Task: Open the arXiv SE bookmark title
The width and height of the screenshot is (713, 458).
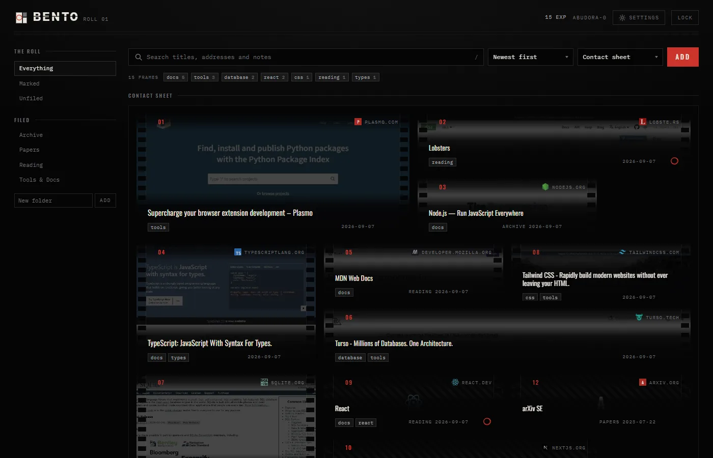Action: click(533, 409)
